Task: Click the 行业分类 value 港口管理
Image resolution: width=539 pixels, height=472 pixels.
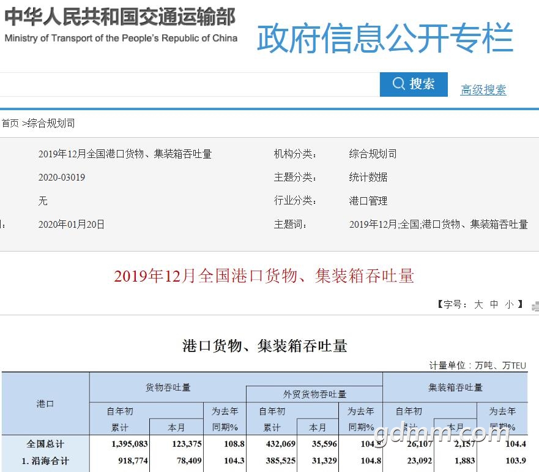Action: (368, 201)
